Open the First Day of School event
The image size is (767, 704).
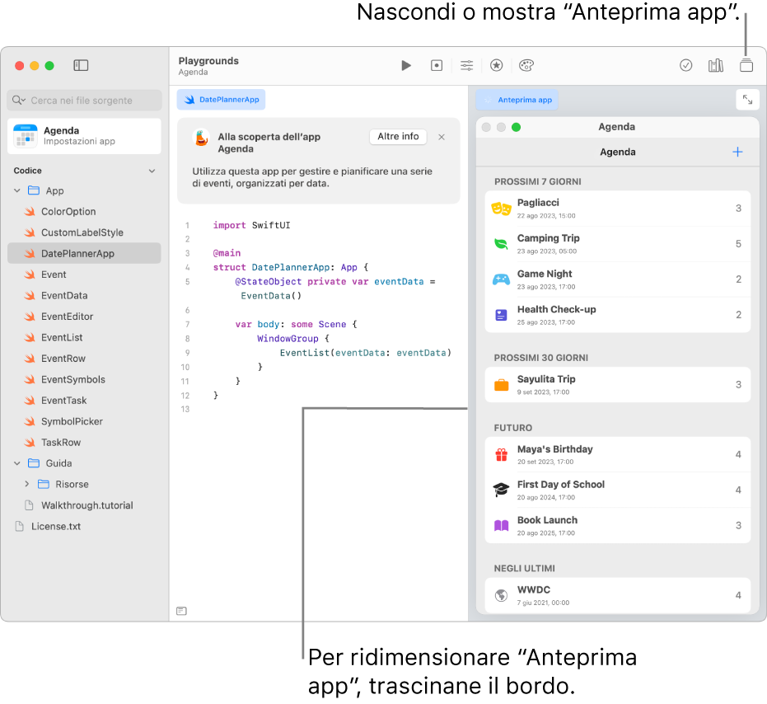pos(617,490)
